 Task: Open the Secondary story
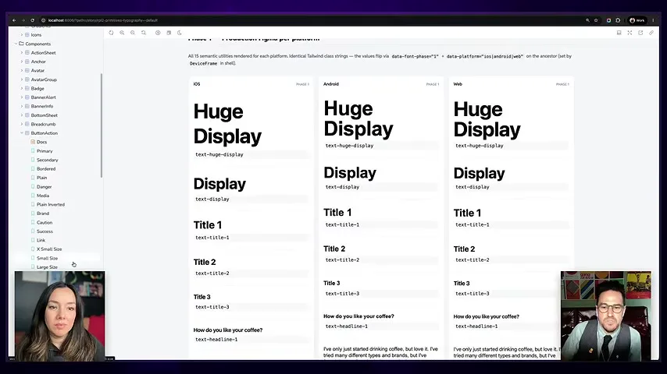coord(47,160)
